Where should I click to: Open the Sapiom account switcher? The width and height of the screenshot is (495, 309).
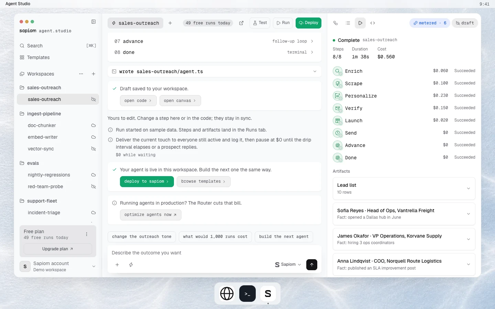pos(58,266)
